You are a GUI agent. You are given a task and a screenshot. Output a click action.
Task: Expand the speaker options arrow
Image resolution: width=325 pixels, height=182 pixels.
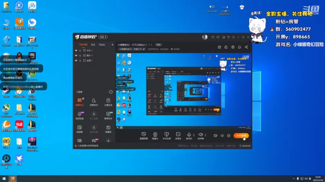coord(206,135)
